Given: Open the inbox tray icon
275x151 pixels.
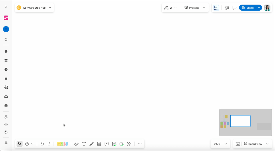Looking at the screenshot, I should click(x=6, y=96).
